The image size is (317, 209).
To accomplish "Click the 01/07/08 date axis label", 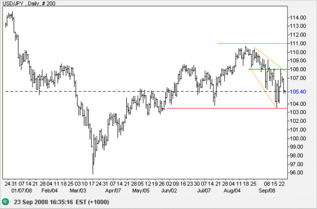I will coord(22,191).
